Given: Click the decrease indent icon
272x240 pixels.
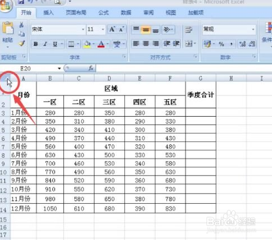Looking at the screenshot, I should pyautogui.click(x=167, y=44).
